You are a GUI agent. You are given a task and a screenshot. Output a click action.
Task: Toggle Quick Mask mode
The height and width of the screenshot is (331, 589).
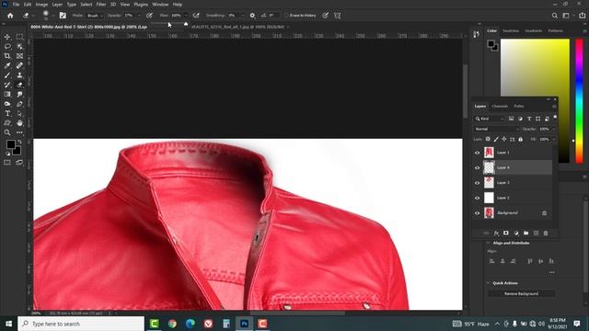click(x=7, y=163)
